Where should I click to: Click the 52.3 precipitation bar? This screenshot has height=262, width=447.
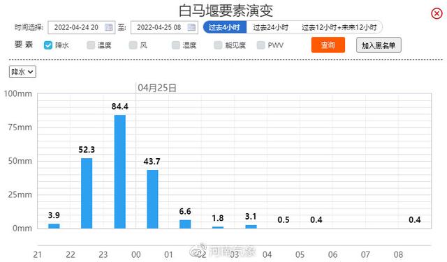tap(87, 193)
